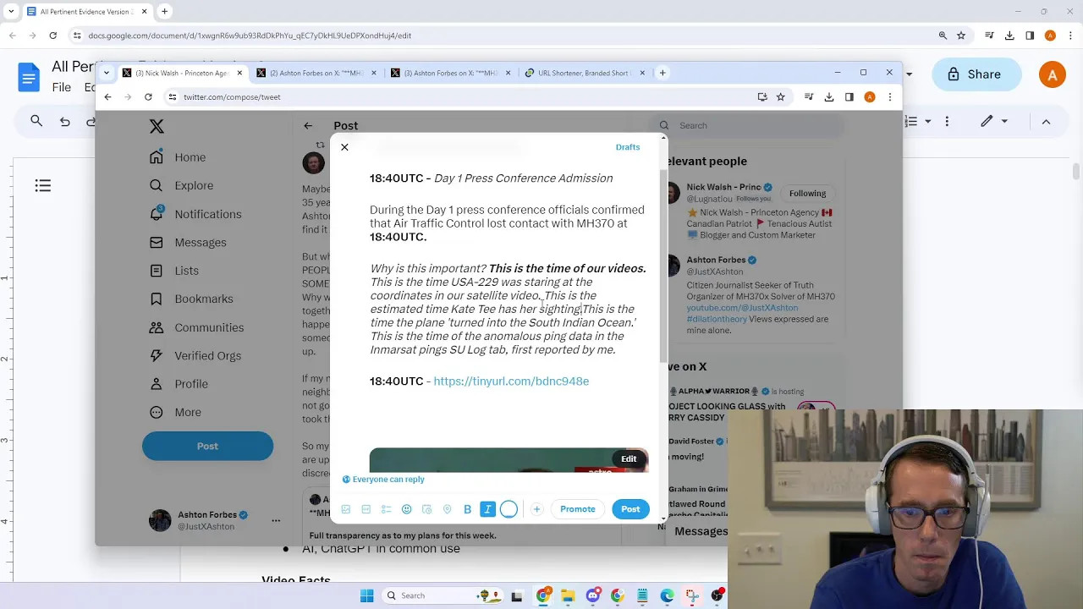Open the Drafts link
The height and width of the screenshot is (609, 1083).
[628, 147]
